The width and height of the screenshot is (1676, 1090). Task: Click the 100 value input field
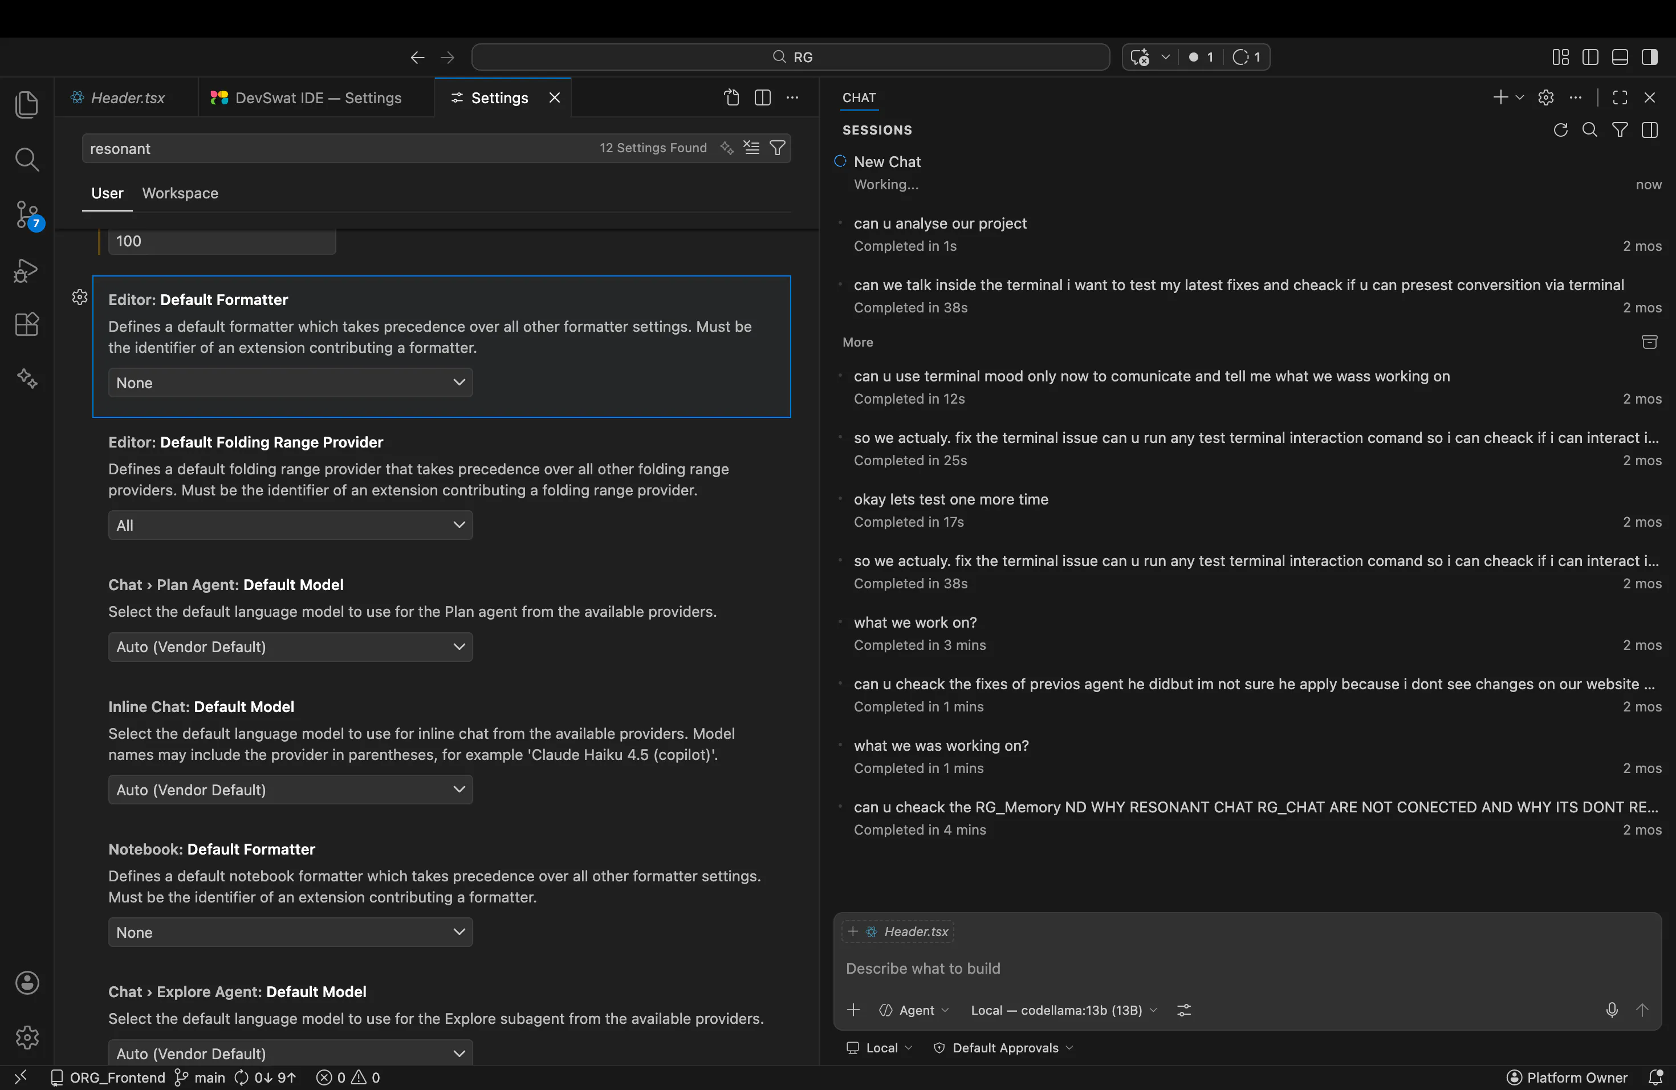222,241
